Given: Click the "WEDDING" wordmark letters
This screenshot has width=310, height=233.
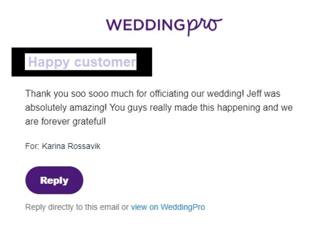Looking at the screenshot, I should pos(146,25).
